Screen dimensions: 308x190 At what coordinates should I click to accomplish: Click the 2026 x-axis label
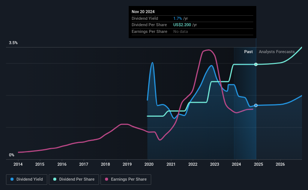coord(280,164)
